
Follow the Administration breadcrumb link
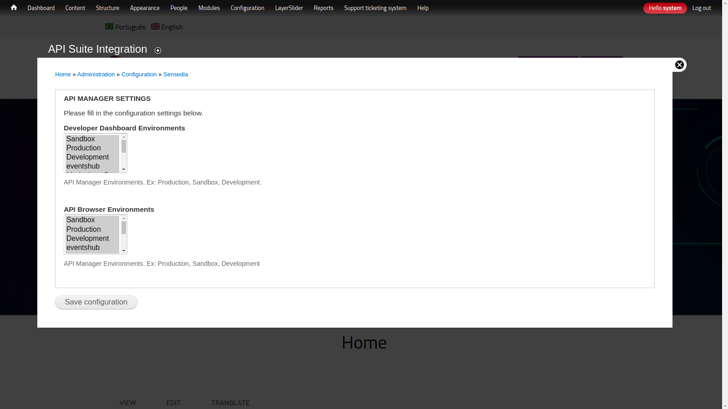point(96,75)
